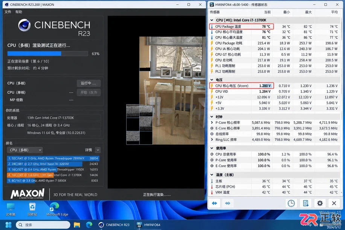
Task: Click the taskbar 搜索 search box
Action: (x=43, y=225)
